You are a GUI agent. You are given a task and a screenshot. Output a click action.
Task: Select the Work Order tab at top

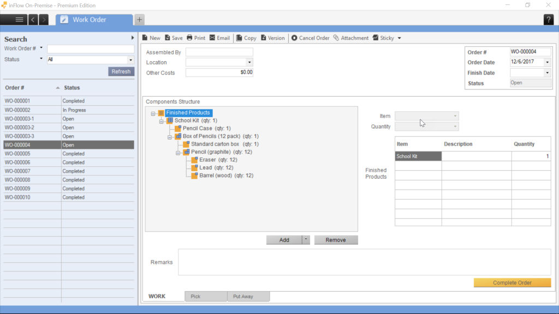coord(94,20)
